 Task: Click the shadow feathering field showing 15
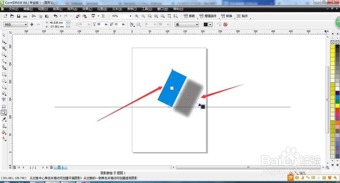(x=117, y=24)
